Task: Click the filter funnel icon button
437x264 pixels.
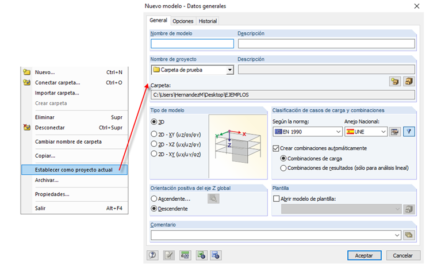Action: click(x=409, y=132)
